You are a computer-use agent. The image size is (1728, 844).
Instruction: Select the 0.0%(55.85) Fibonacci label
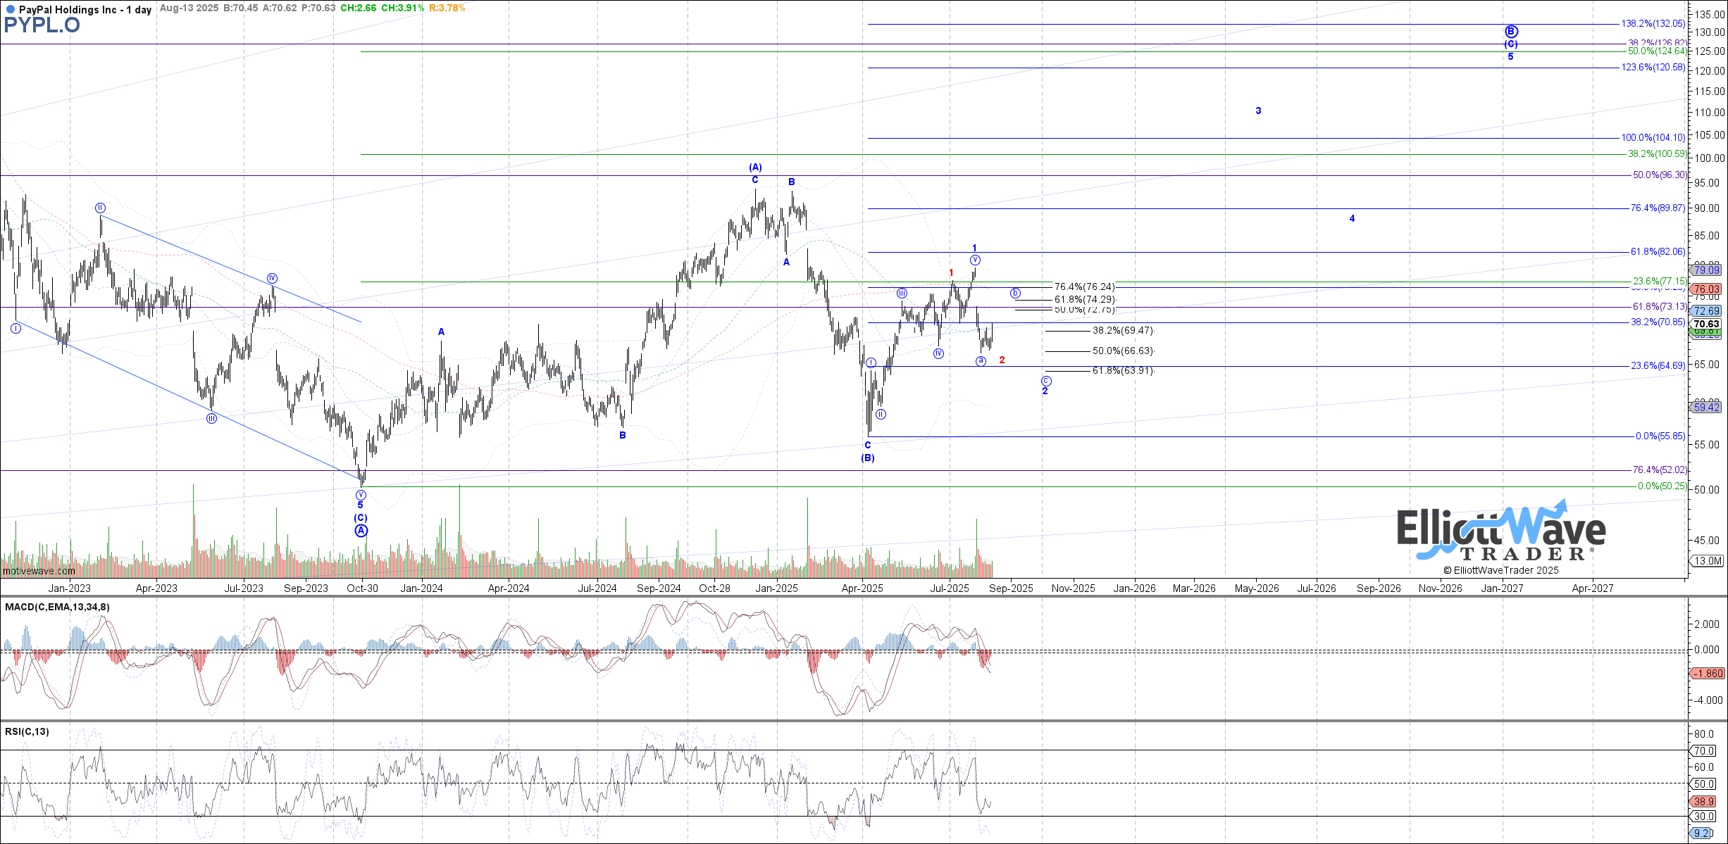1660,436
